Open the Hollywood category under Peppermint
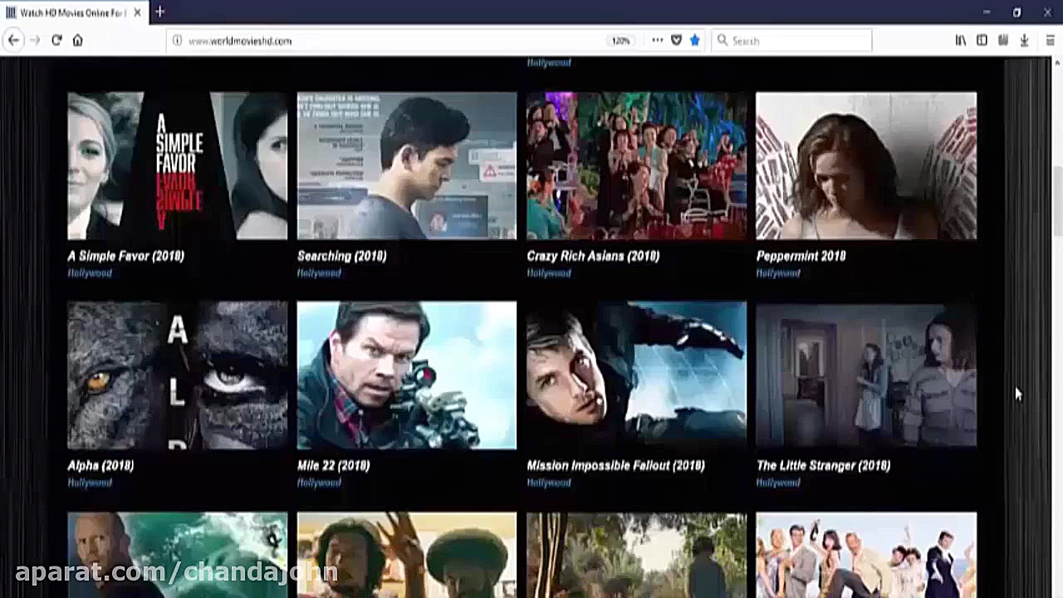 coord(778,273)
